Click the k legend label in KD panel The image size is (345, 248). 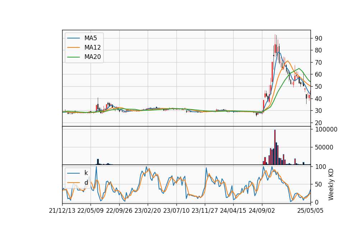86,173
